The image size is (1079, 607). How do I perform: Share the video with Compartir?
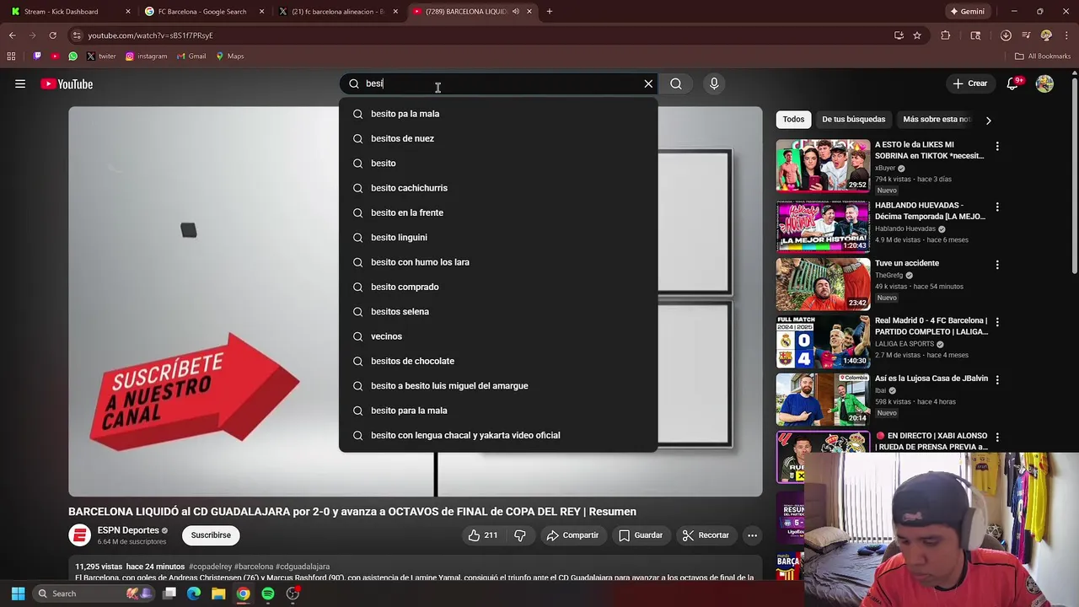572,535
